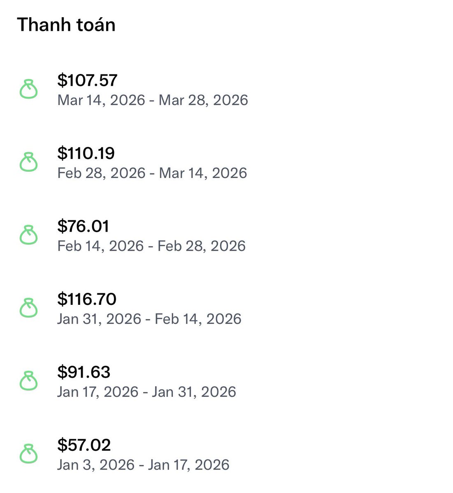This screenshot has width=453, height=493.
Task: Click the money bag icon beside $110.19
Action: tap(29, 162)
